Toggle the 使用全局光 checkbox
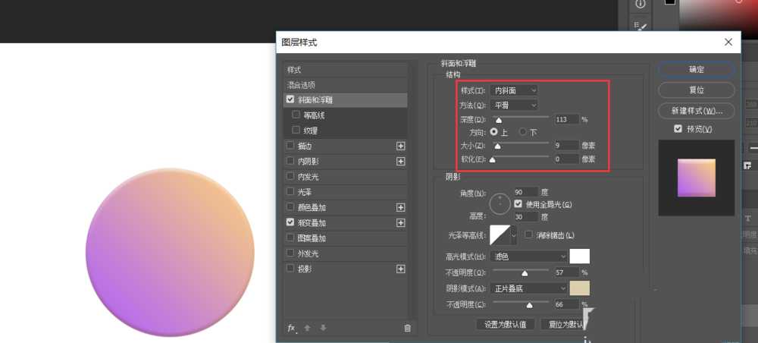This screenshot has width=758, height=343. (518, 204)
